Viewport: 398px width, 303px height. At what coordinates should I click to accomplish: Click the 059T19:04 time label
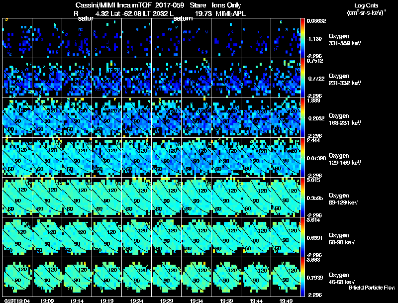[x=17, y=301]
